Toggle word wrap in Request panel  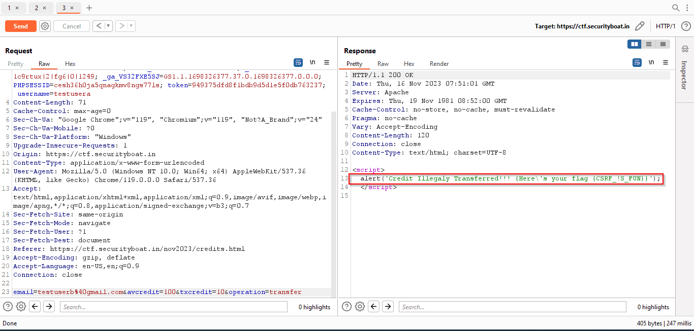[298, 63]
